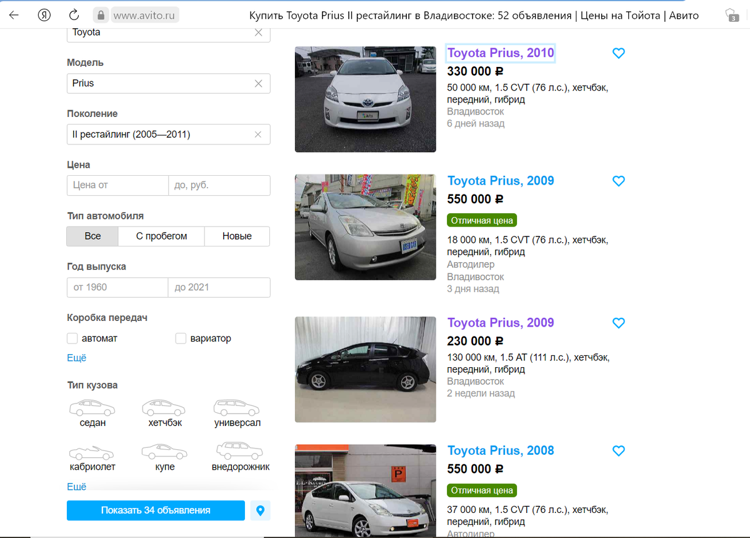Select the Все car type segment

pos(92,236)
